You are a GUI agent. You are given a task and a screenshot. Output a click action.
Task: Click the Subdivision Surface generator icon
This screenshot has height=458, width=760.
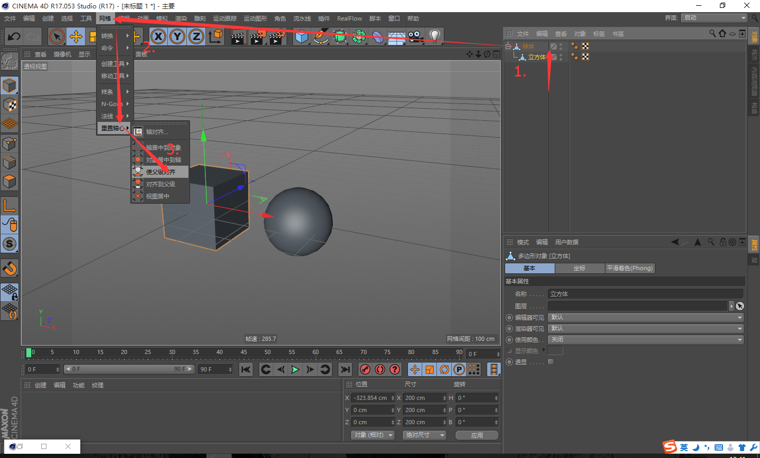click(339, 36)
